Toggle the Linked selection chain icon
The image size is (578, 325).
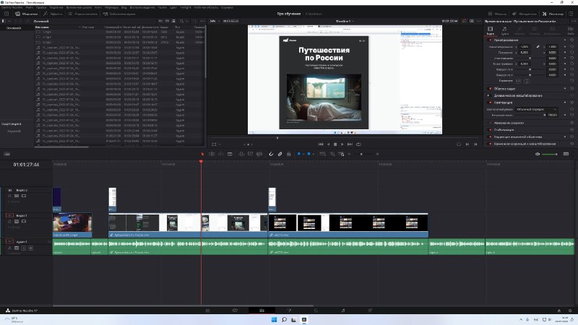pos(280,154)
